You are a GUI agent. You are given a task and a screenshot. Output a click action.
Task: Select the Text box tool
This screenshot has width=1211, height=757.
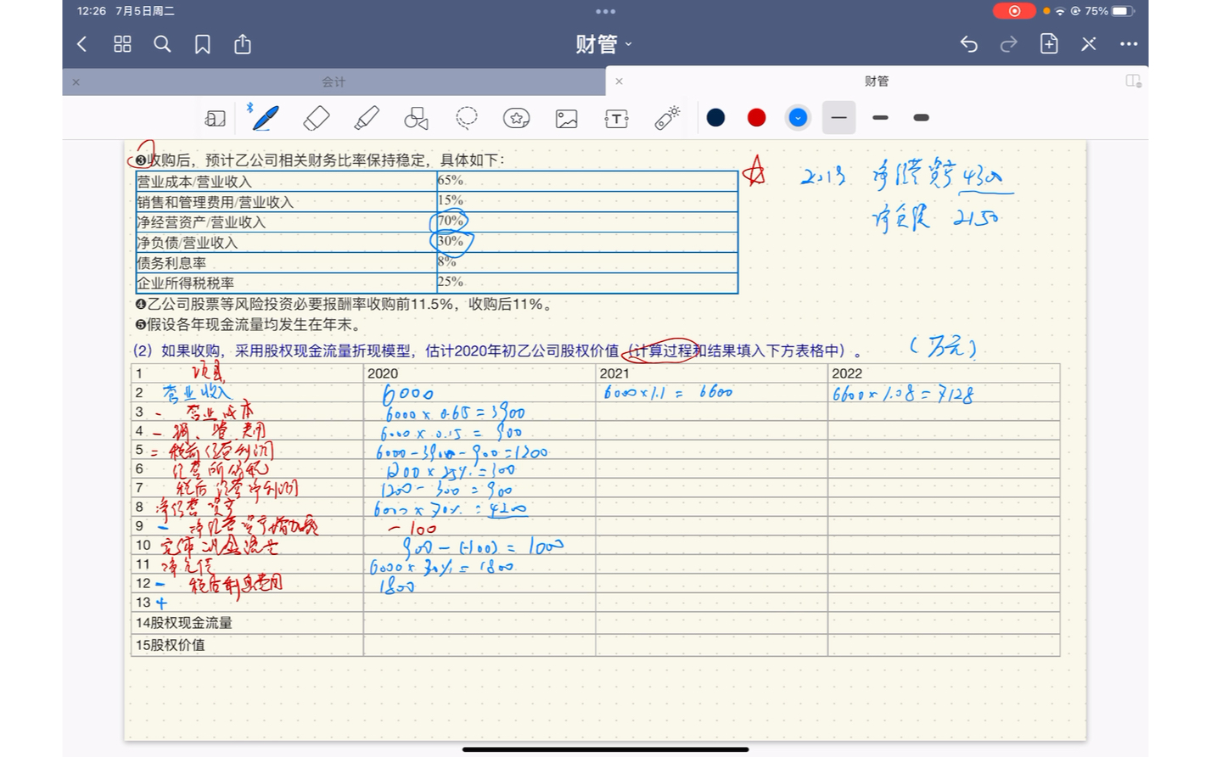(x=616, y=119)
